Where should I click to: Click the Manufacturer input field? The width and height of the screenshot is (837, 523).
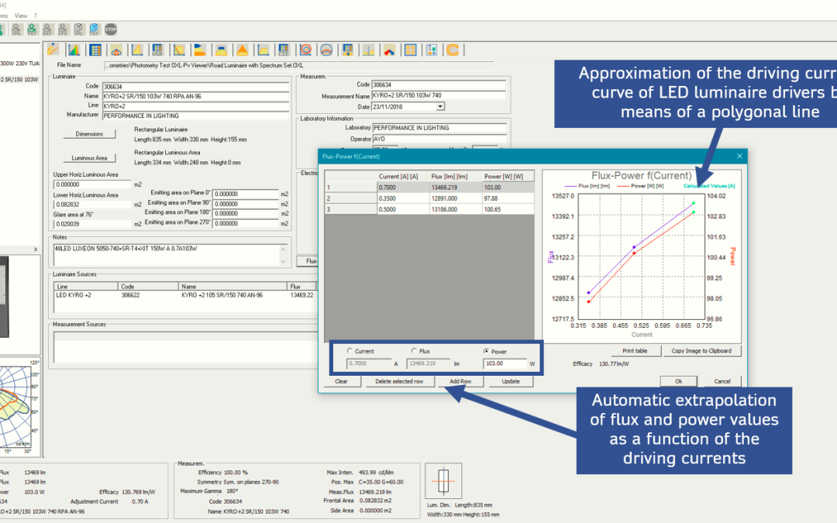[x=195, y=115]
